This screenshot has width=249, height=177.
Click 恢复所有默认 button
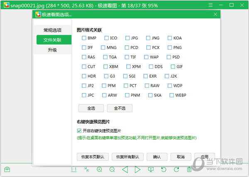click(x=128, y=157)
